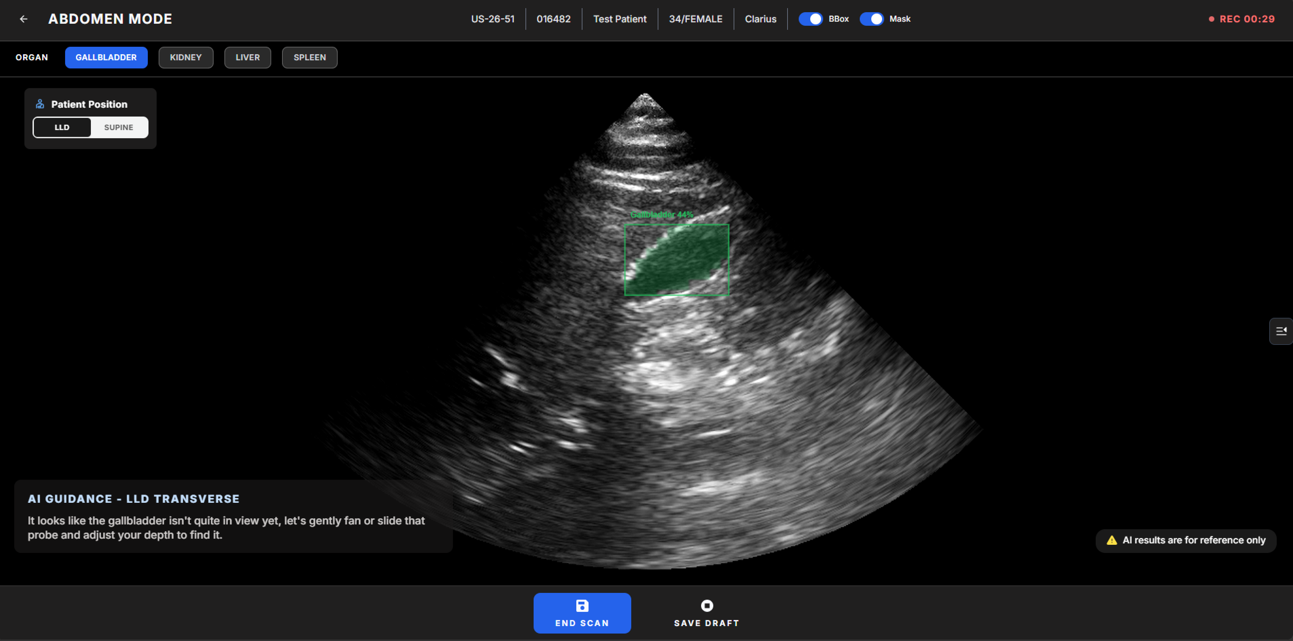Switch to the SPLEEN organ tab
The width and height of the screenshot is (1293, 641).
(x=310, y=57)
